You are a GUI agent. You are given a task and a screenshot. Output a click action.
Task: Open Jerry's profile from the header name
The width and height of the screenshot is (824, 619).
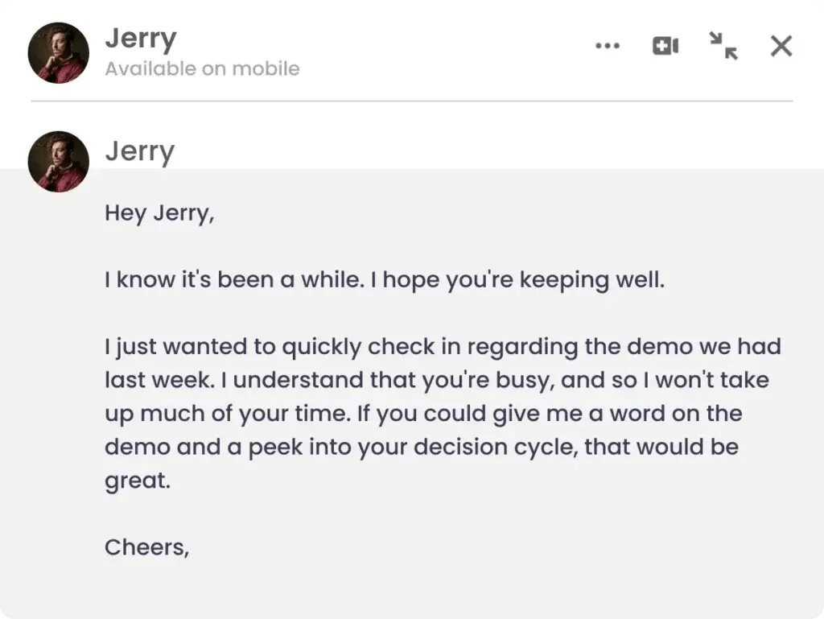point(140,37)
